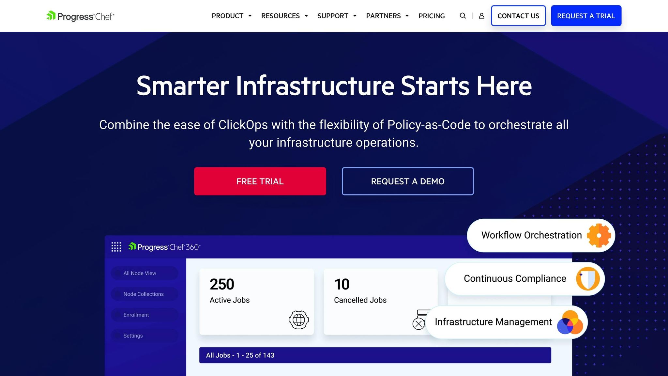Open site search magnifier icon

(x=463, y=16)
